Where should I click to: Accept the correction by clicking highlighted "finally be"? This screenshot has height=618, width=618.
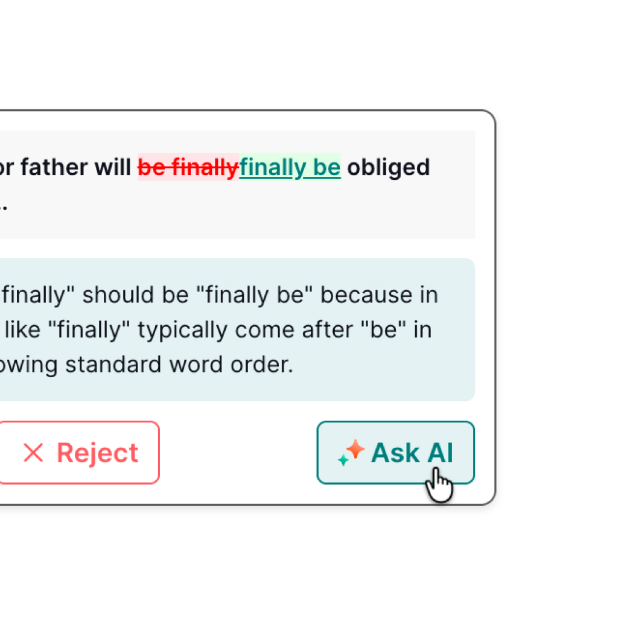pyautogui.click(x=290, y=167)
